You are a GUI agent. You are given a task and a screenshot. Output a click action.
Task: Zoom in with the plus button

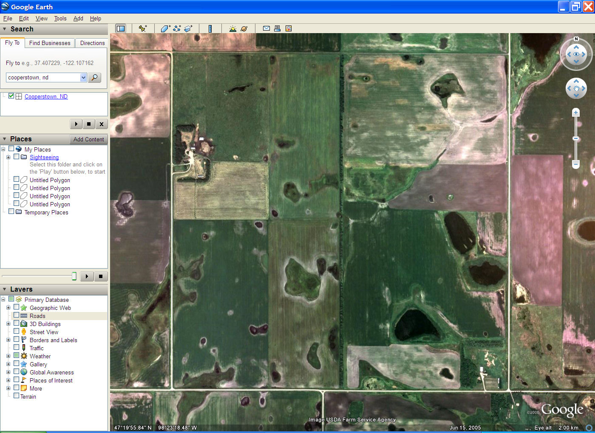[x=576, y=112]
